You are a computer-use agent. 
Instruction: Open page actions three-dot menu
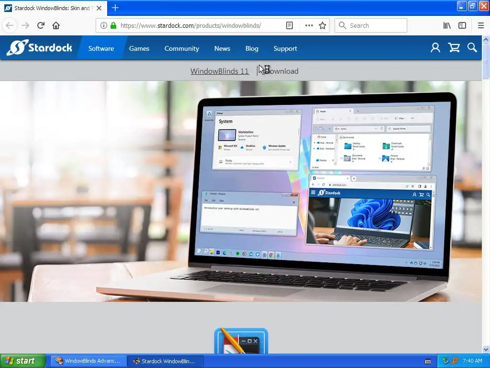(x=309, y=25)
